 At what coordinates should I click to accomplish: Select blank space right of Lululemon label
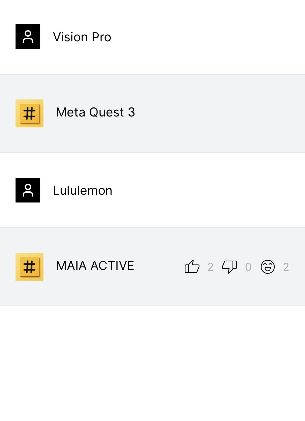(x=207, y=191)
